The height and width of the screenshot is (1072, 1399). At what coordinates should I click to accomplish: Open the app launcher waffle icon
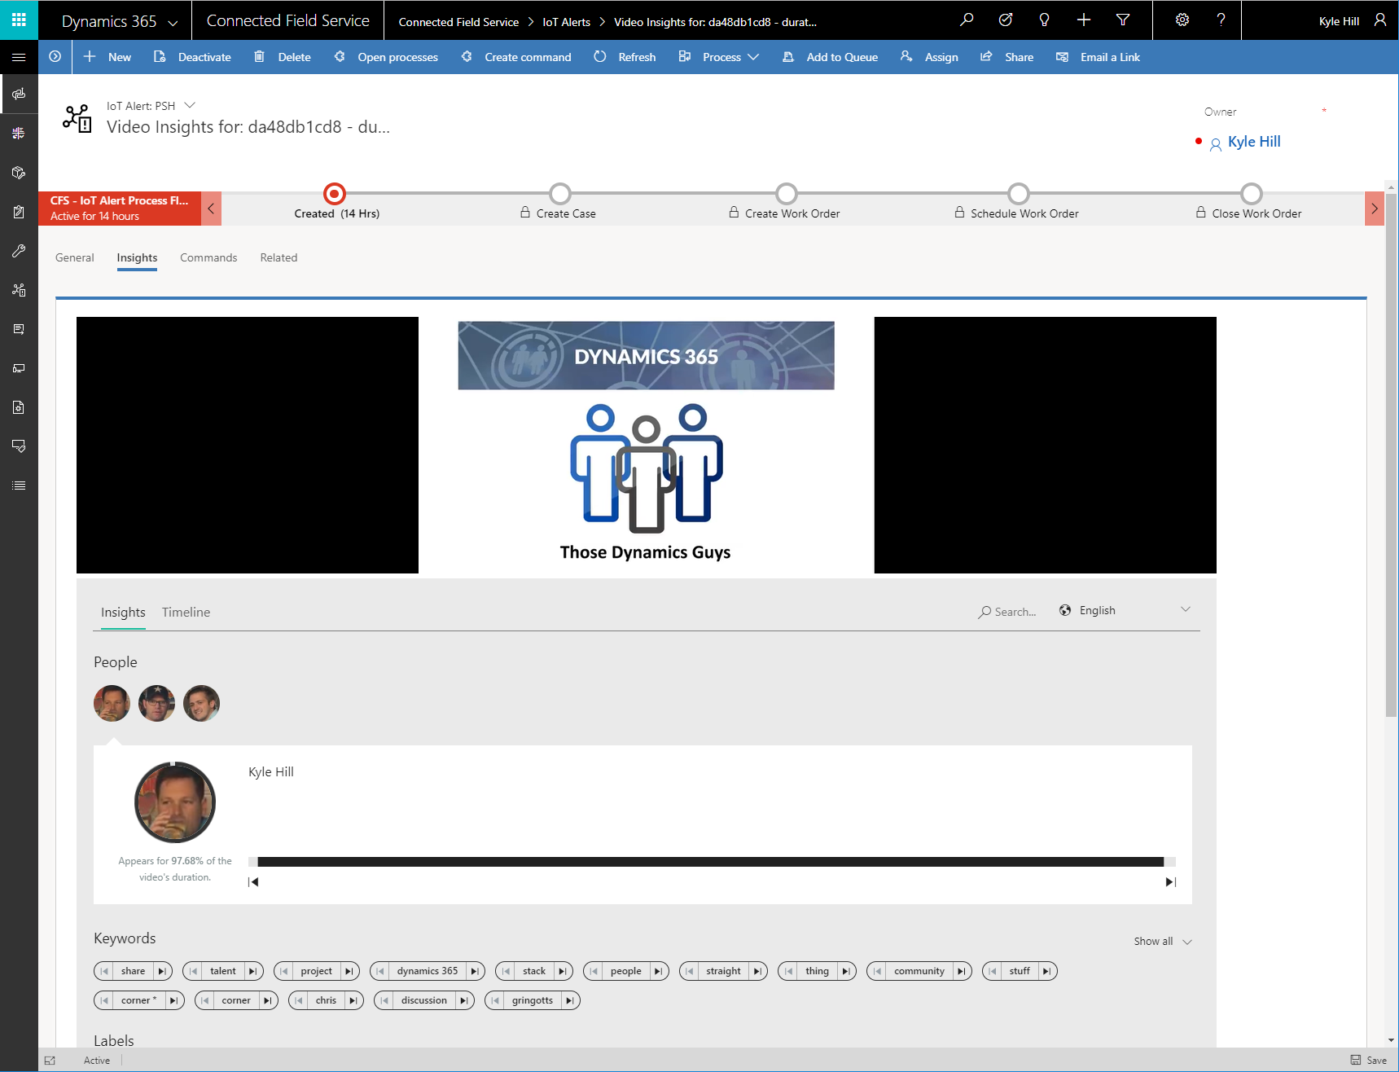coord(19,20)
